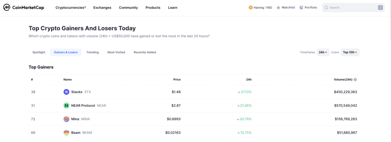Switch to the Spotlight tab

coord(39,52)
